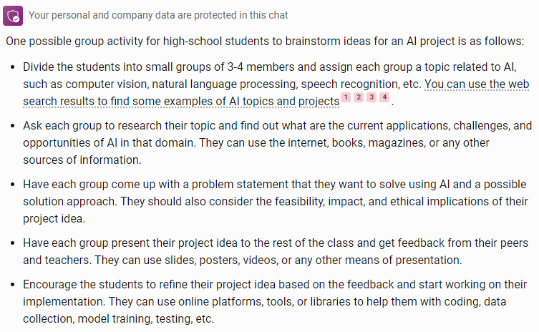Click the bullet marker before "Have each group present"

coord(13,243)
